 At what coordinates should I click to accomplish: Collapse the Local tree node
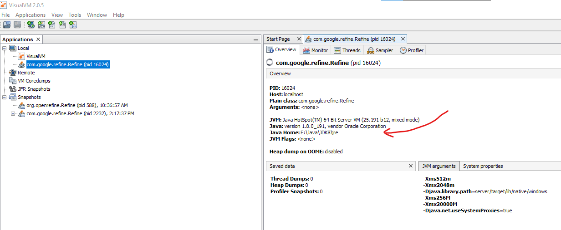pos(4,48)
